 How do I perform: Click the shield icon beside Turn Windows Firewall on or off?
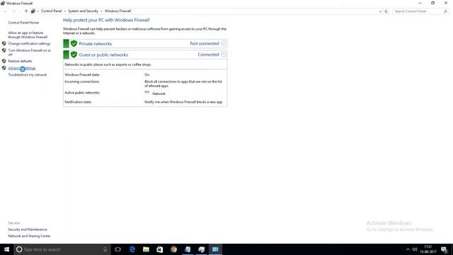coord(4,50)
